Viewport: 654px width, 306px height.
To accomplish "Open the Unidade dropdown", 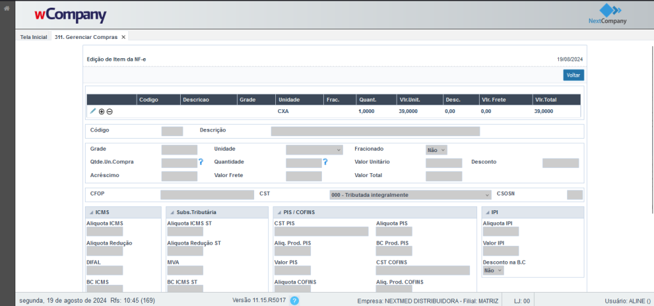I will 314,149.
